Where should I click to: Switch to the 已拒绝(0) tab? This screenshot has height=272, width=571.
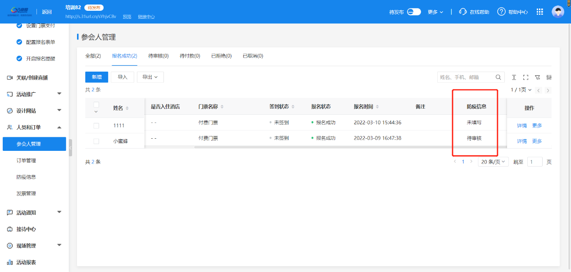point(222,56)
